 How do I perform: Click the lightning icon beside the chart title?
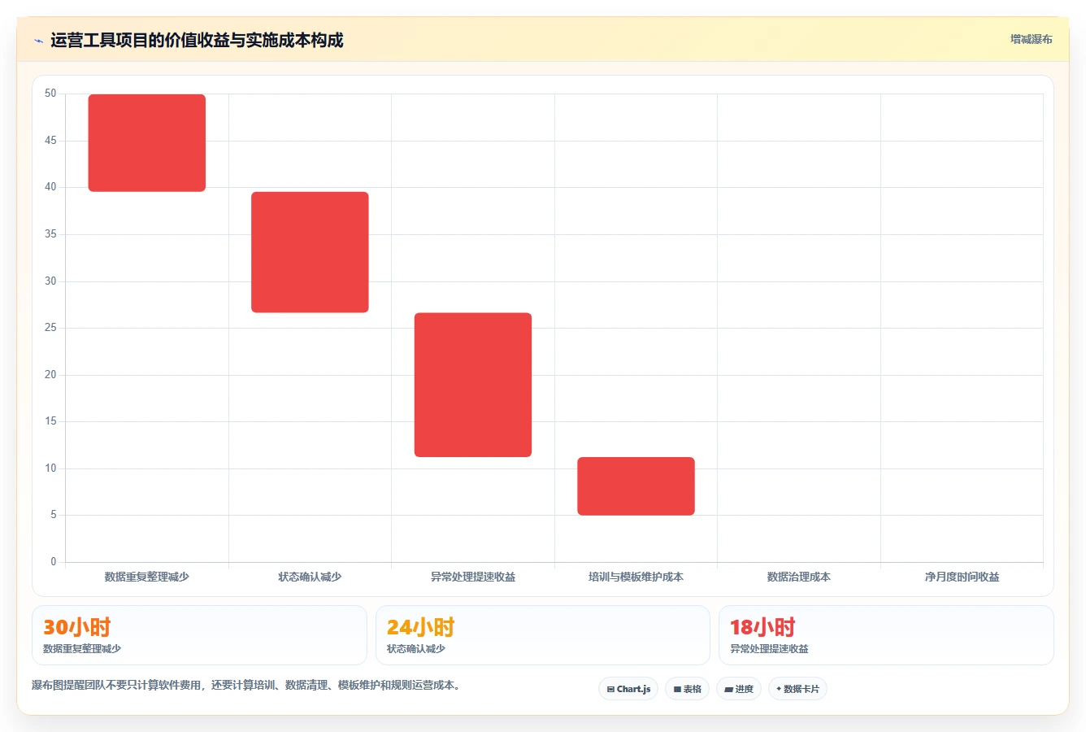tap(38, 41)
